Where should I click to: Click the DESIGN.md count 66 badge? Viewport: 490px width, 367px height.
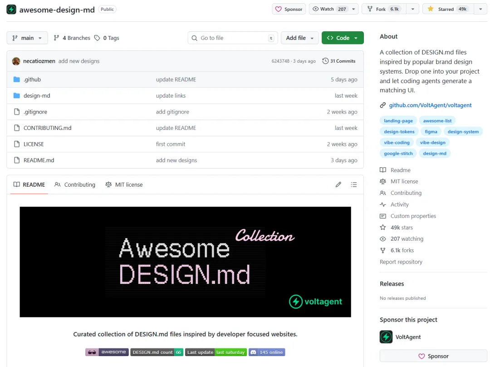[x=157, y=352]
